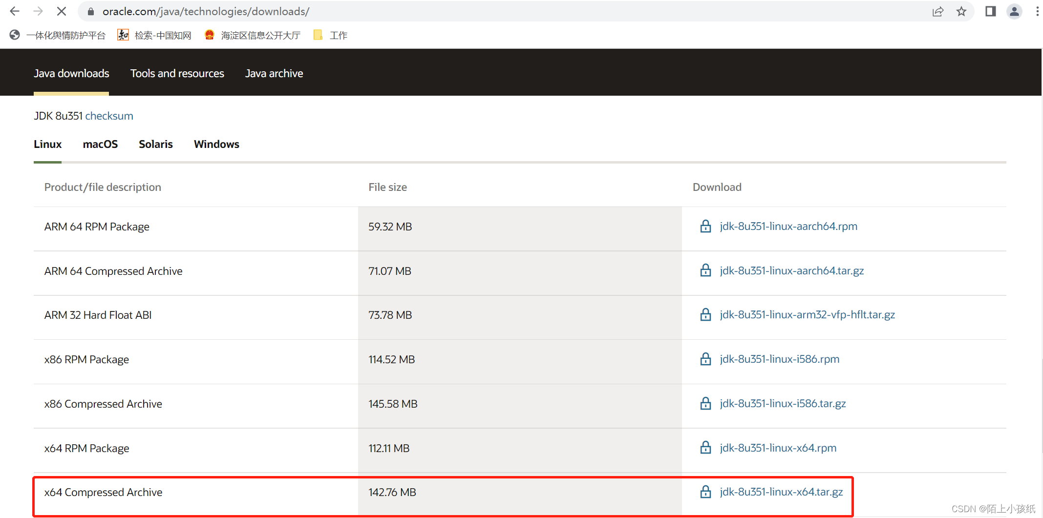Click lock icon beside aarch64.tar.gz download
This screenshot has width=1043, height=518.
(705, 270)
